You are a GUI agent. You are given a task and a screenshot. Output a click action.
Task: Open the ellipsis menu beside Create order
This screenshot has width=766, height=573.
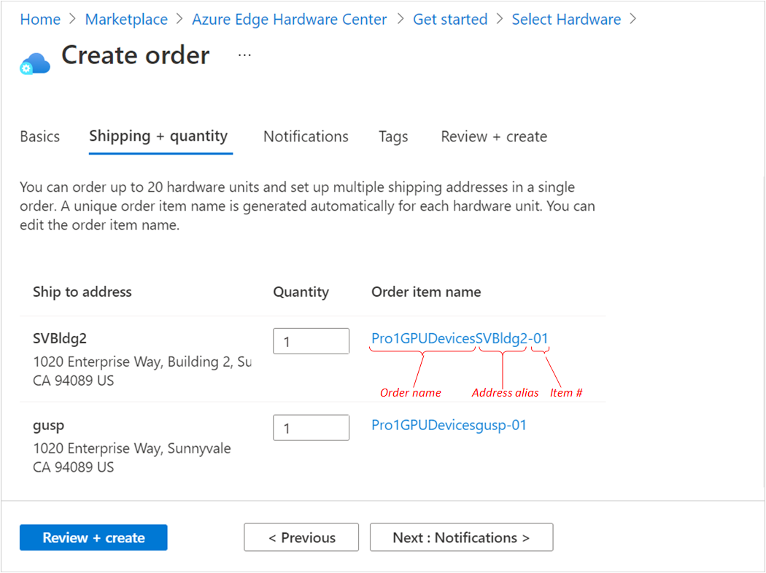pyautogui.click(x=244, y=55)
